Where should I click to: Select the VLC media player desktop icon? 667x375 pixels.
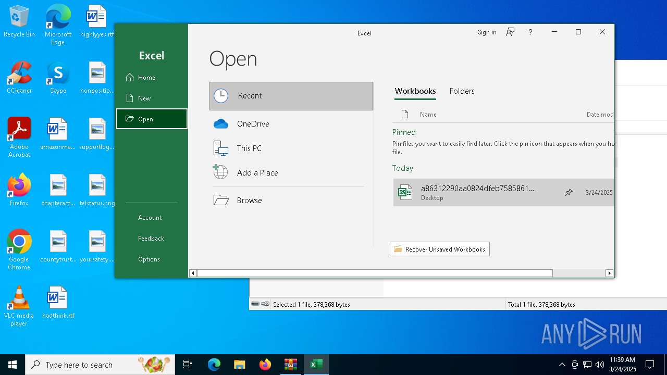pos(19,306)
